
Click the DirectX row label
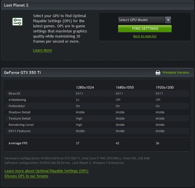[14, 94]
